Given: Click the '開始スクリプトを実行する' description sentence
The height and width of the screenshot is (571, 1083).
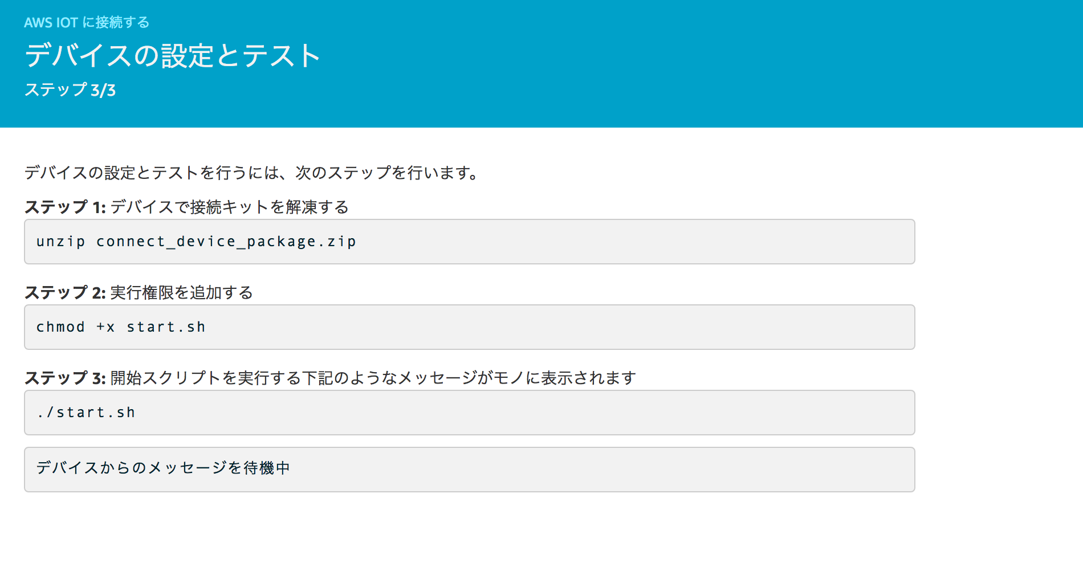Looking at the screenshot, I should pos(206,378).
